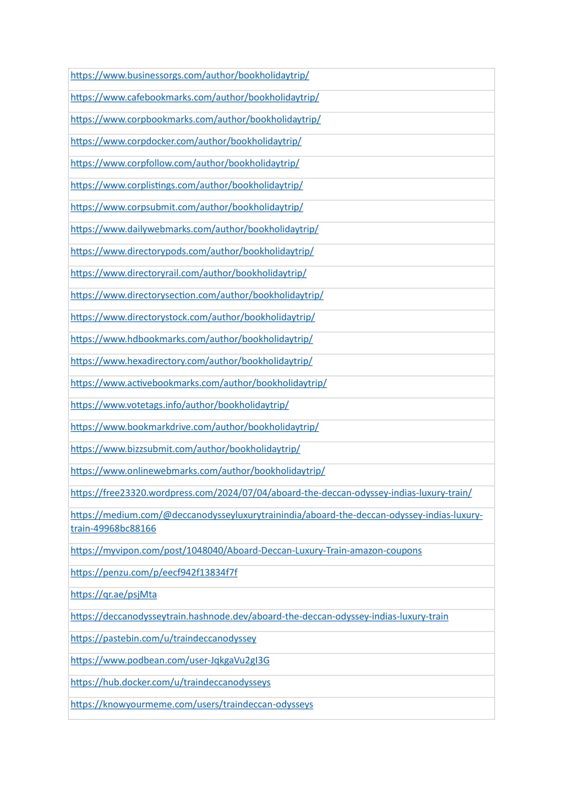Screen dimensions: 563x796
Task: Follow the corpbookmarks.com bookholidaytrip link
Action: (195, 119)
